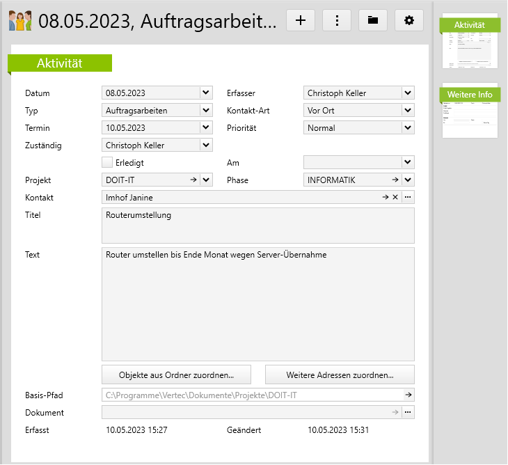This screenshot has width=508, height=465.
Task: Click the folder icon in header
Action: click(373, 20)
